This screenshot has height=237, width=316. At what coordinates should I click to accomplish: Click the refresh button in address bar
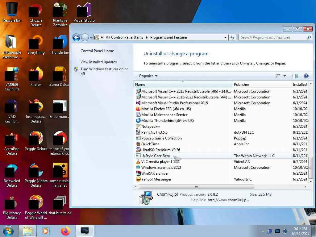(232, 37)
